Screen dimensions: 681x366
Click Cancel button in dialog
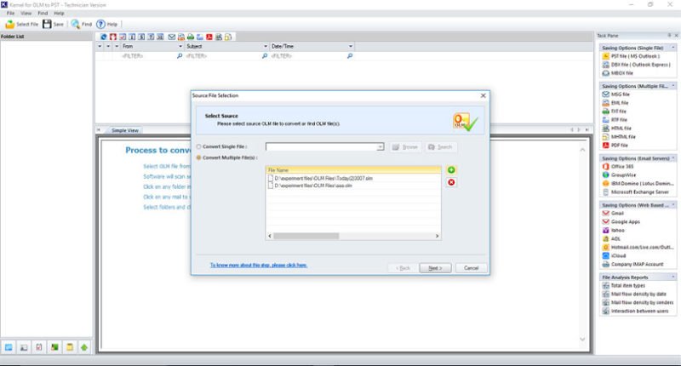pyautogui.click(x=471, y=268)
